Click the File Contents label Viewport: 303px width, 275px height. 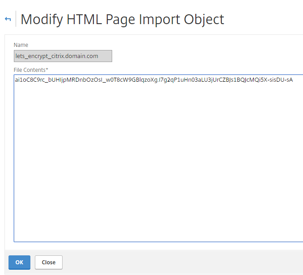click(x=29, y=70)
